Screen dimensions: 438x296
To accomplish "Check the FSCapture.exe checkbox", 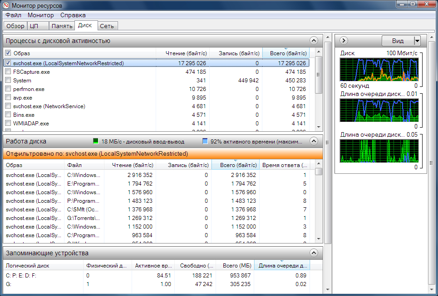I will click(8, 72).
